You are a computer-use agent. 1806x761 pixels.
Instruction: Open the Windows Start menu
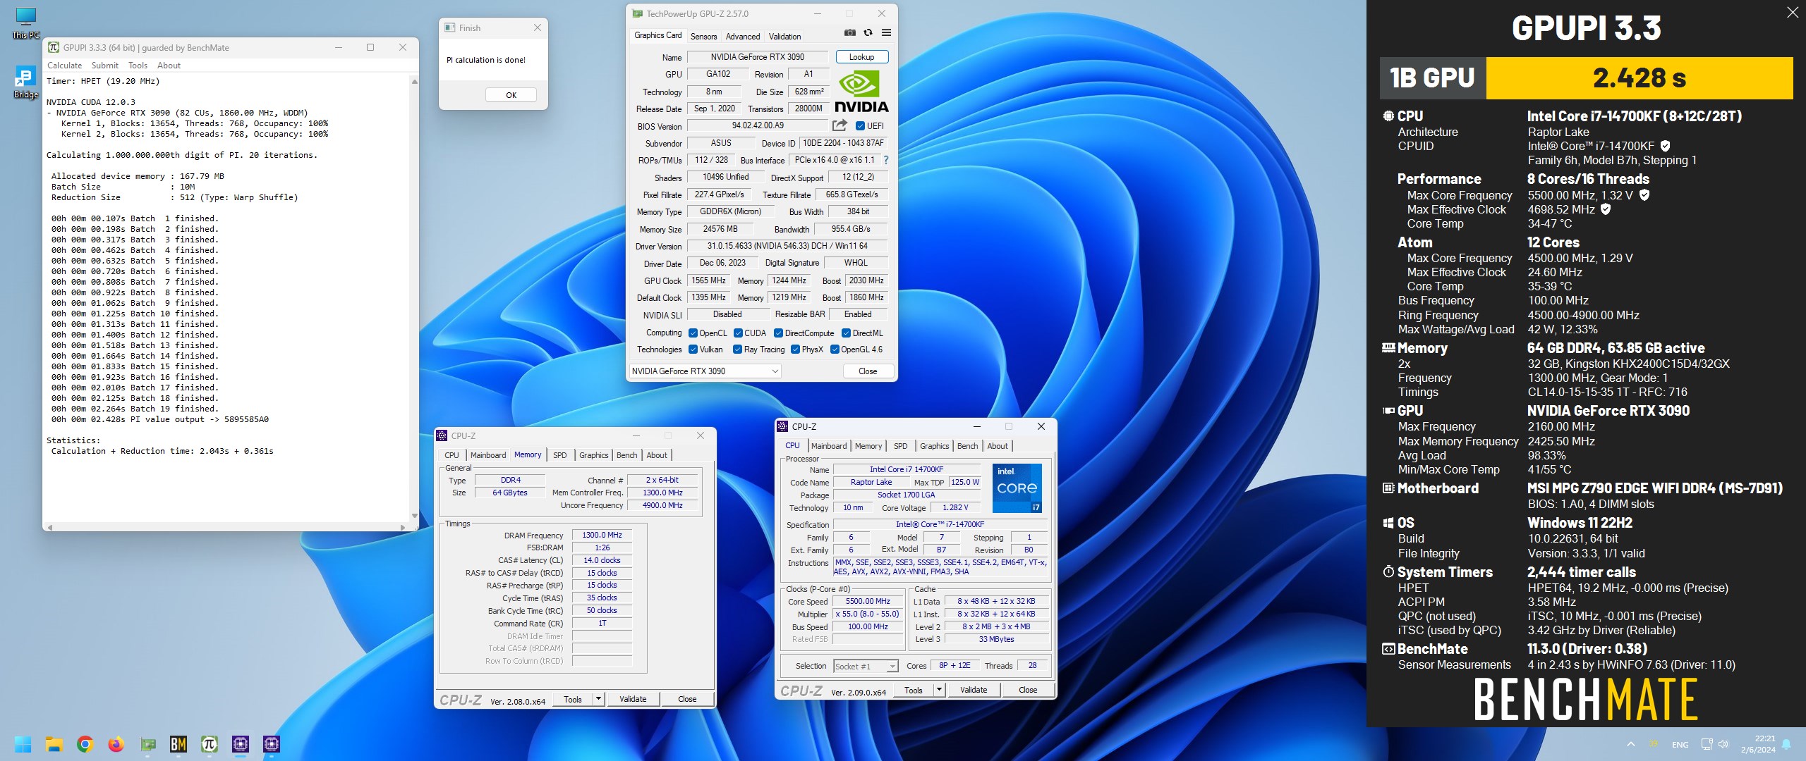(23, 744)
